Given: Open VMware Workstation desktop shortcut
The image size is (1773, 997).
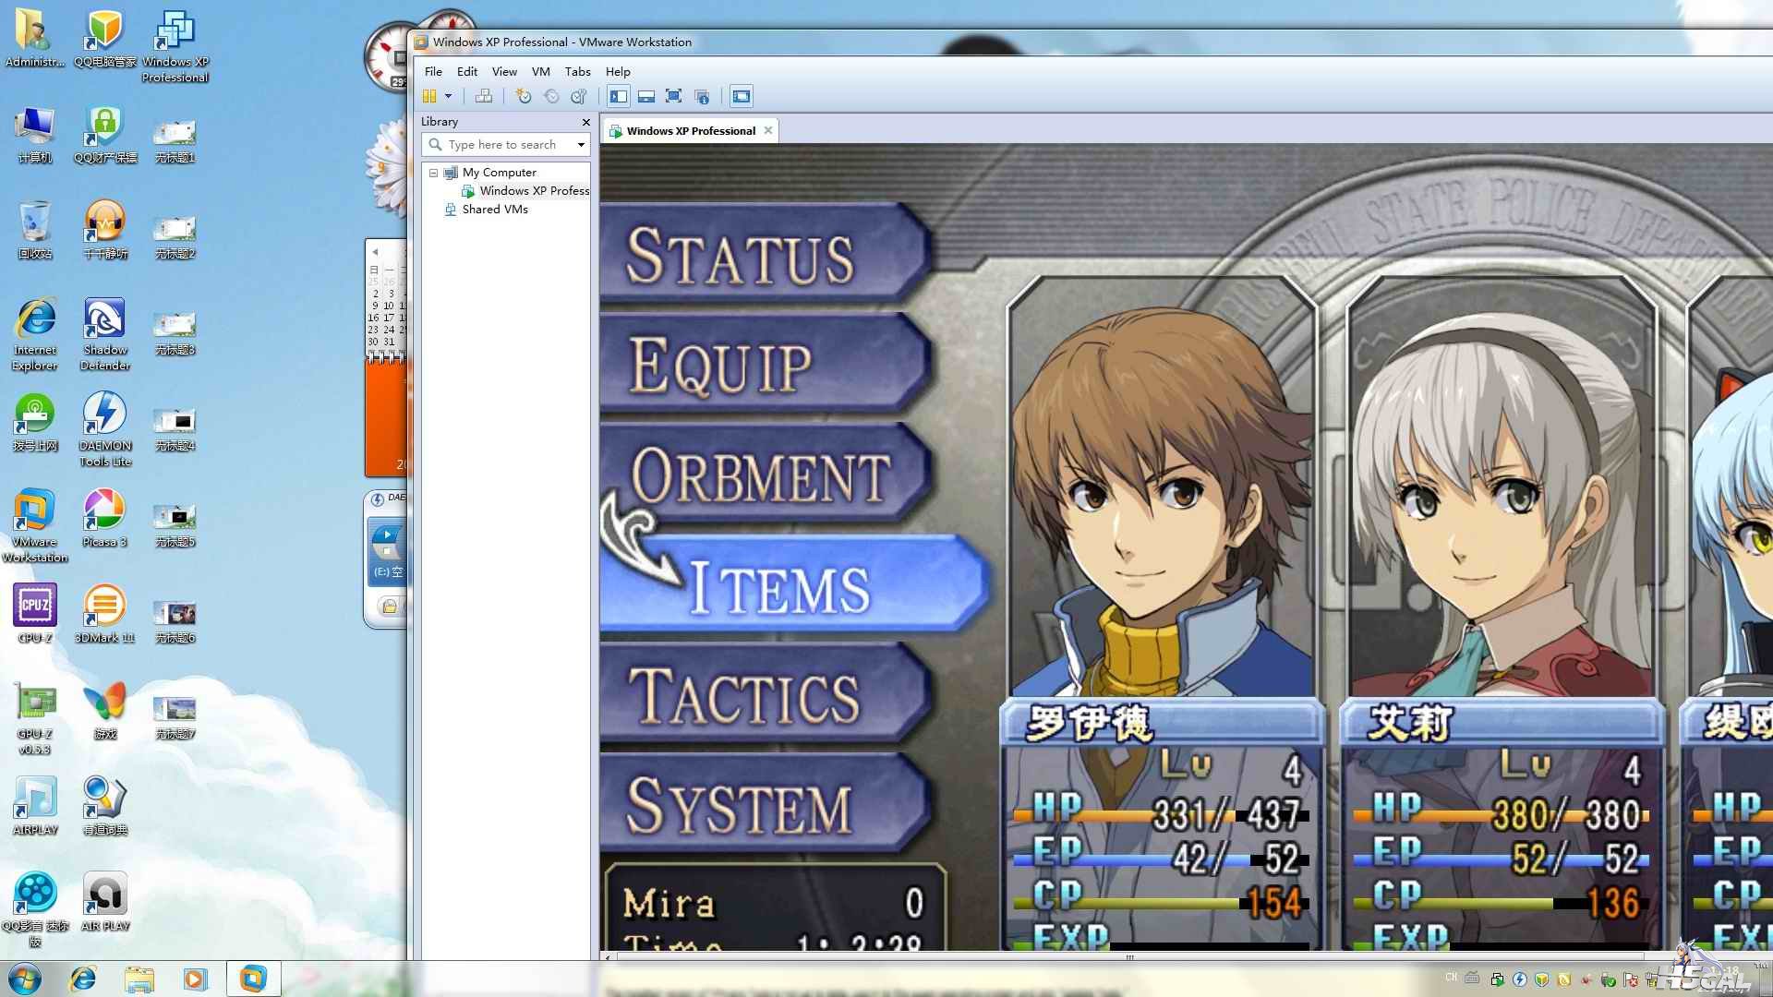Looking at the screenshot, I should pyautogui.click(x=34, y=527).
